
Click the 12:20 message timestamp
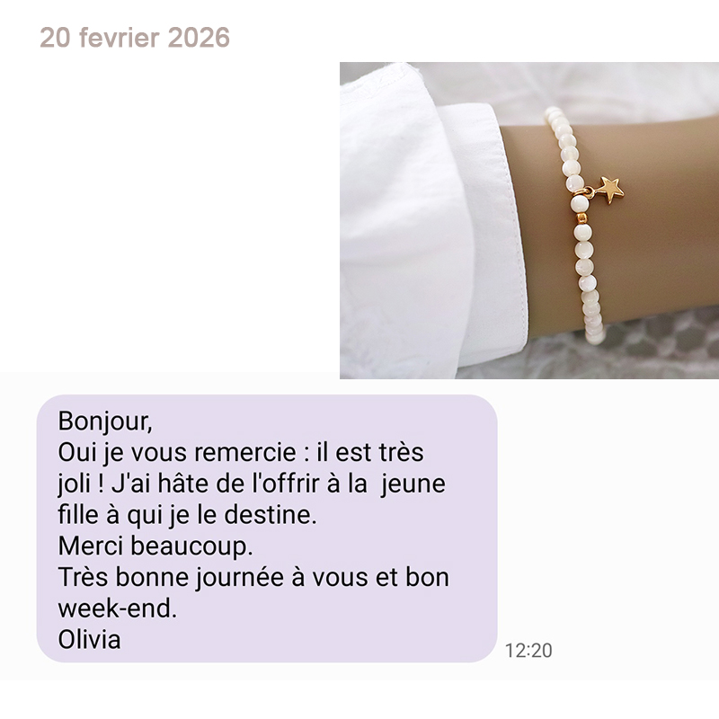(x=528, y=650)
